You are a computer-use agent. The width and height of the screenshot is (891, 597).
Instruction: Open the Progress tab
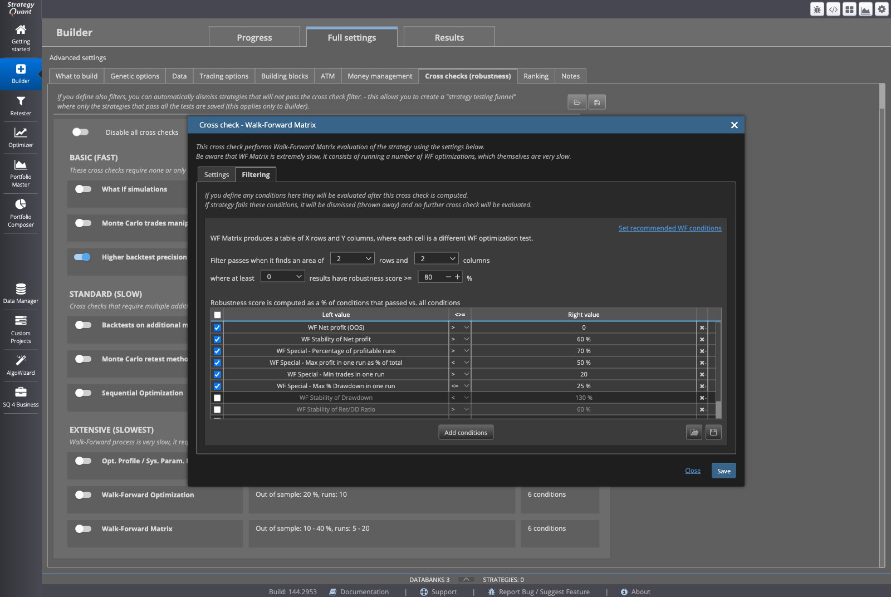254,37
